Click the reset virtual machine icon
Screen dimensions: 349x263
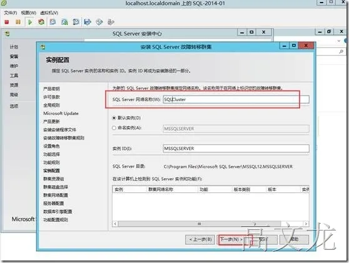tap(41, 22)
